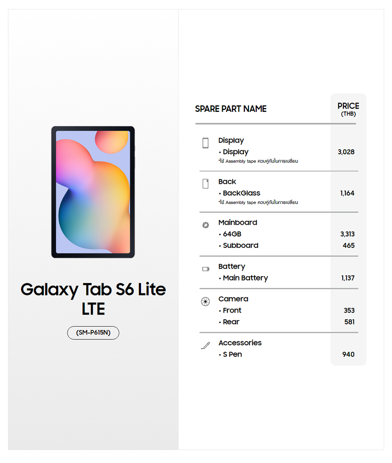392x463 pixels.
Task: Click the 3,028 Display price
Action: [x=346, y=152]
